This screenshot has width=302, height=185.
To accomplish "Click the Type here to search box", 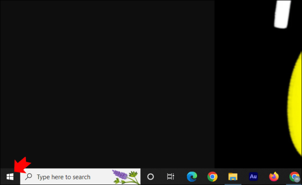I will (x=81, y=177).
